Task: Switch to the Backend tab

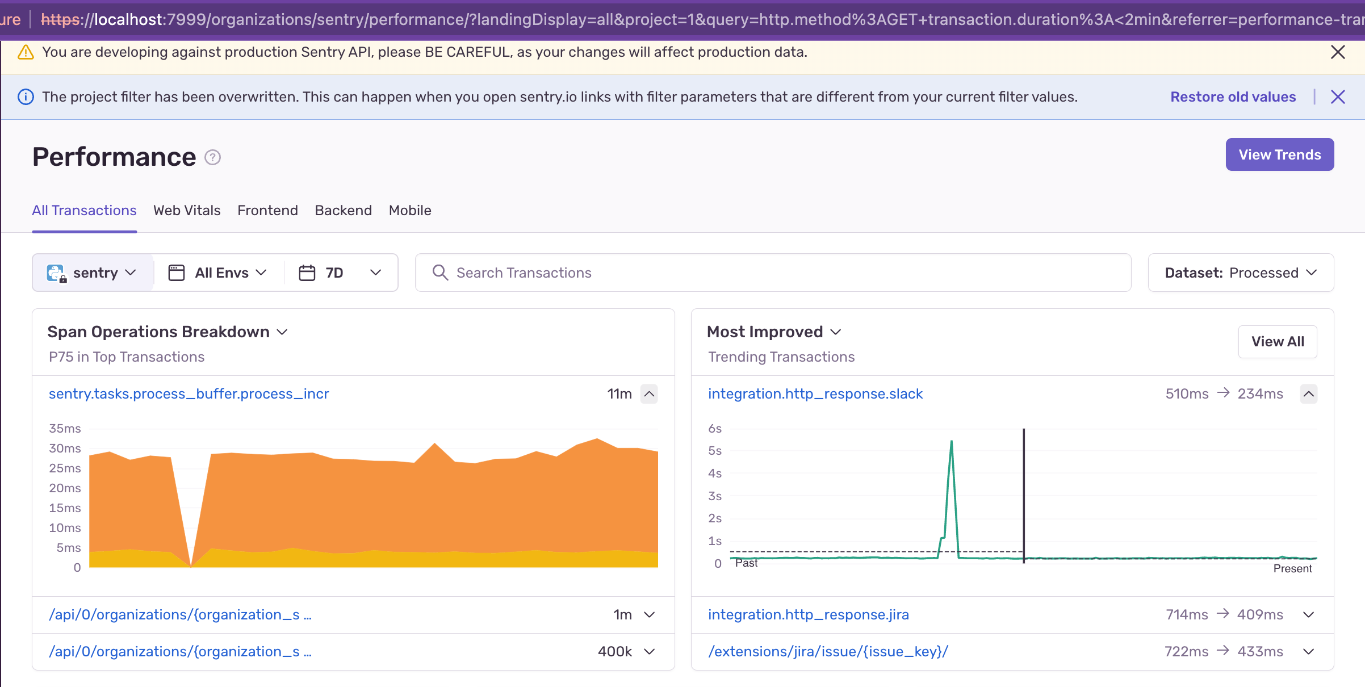Action: coord(343,211)
